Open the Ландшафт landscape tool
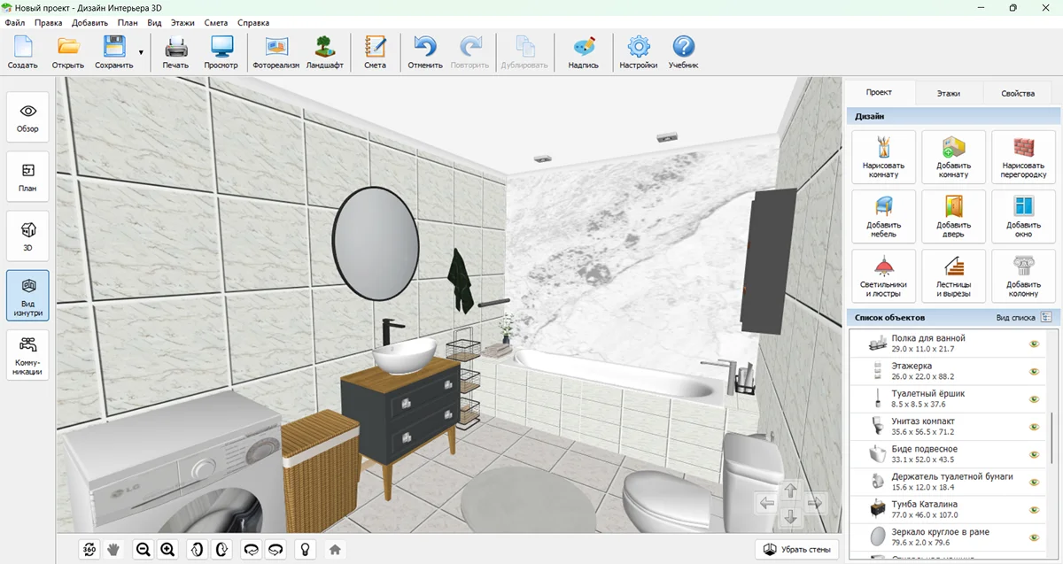This screenshot has height=564, width=1063. click(x=325, y=52)
